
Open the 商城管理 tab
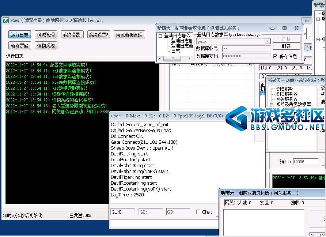(x=46, y=34)
